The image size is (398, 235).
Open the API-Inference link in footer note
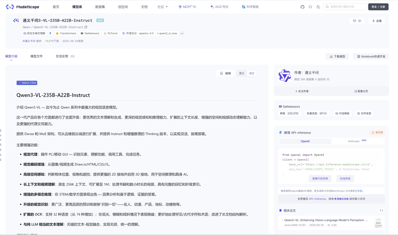coord(317,199)
